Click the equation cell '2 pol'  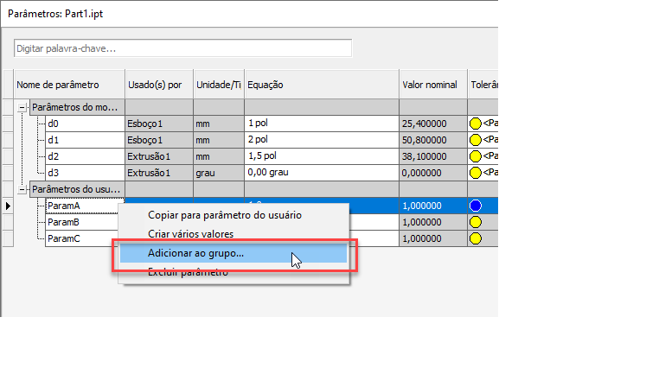pyautogui.click(x=322, y=140)
